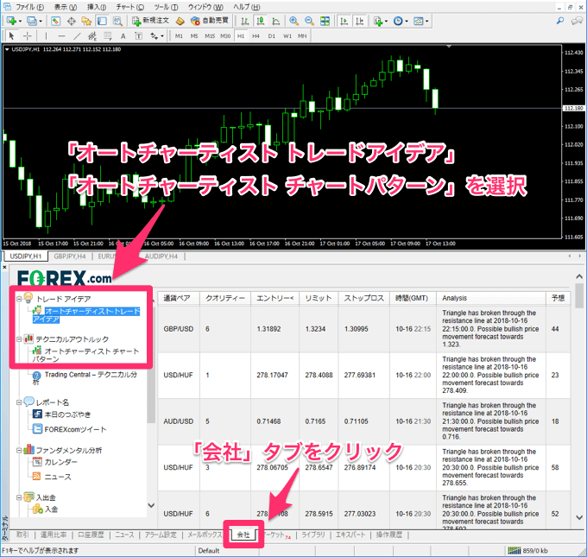Image resolution: width=587 pixels, height=557 pixels.
Task: Open the 口座履歴 terminal tab
Action: click(x=91, y=535)
